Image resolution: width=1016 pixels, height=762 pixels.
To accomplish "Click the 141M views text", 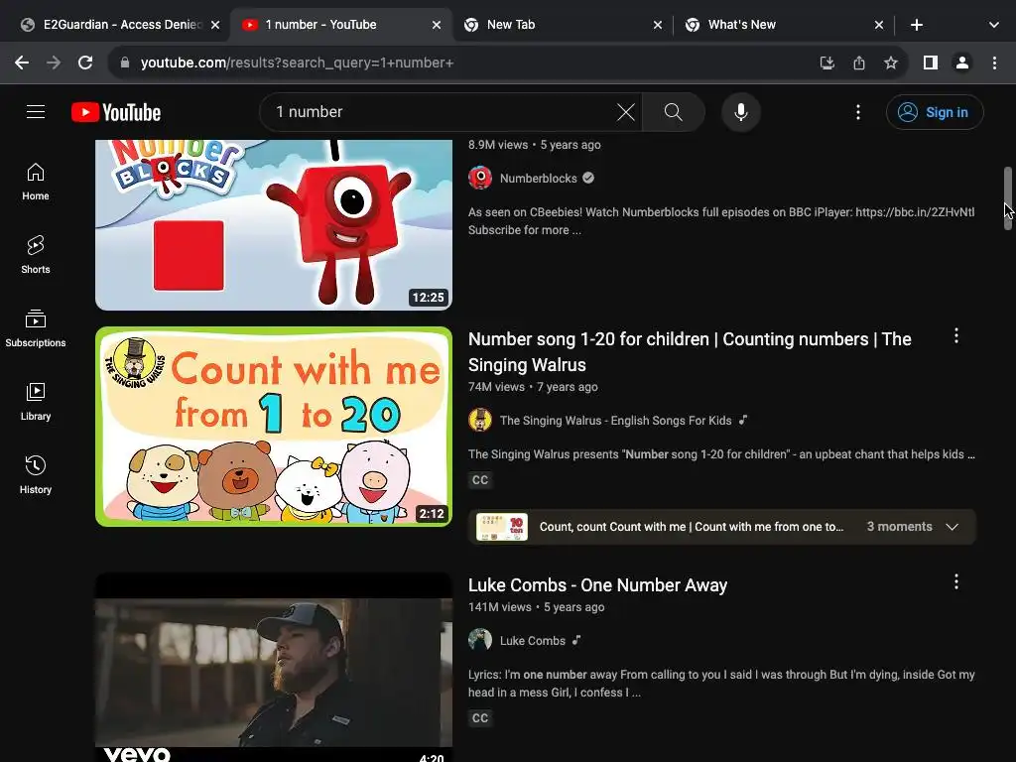I will coord(500,607).
